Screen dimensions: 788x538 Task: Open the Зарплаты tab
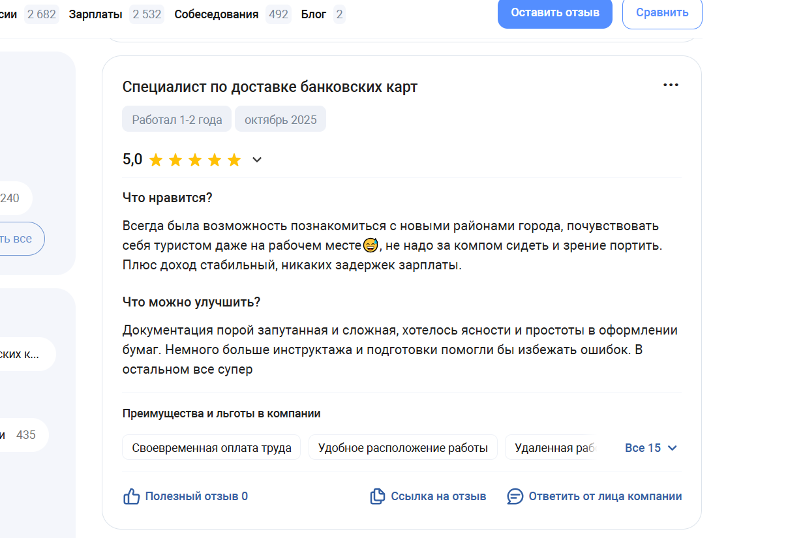click(x=97, y=14)
